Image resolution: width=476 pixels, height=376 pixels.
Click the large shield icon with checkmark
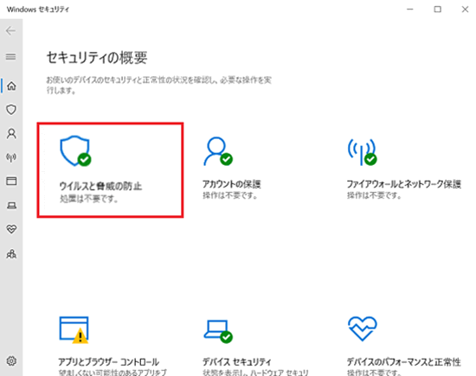75,151
